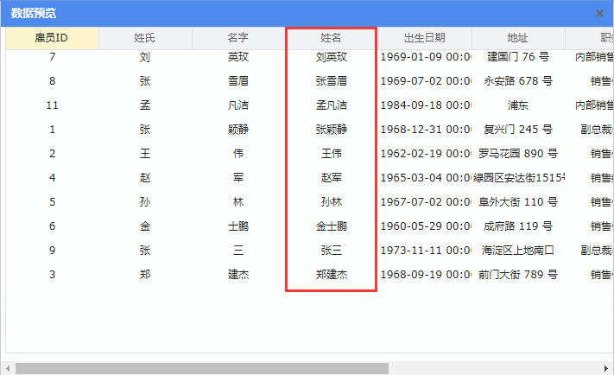
Task: Select the 孟凡洁 cell in 姓名 column
Action: coord(332,105)
